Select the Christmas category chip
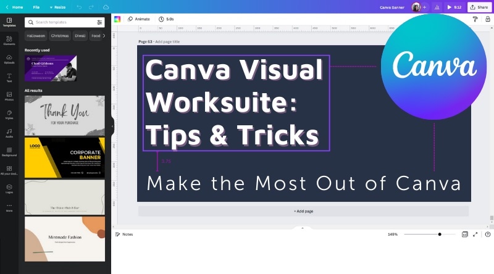This screenshot has height=274, width=494. click(60, 36)
